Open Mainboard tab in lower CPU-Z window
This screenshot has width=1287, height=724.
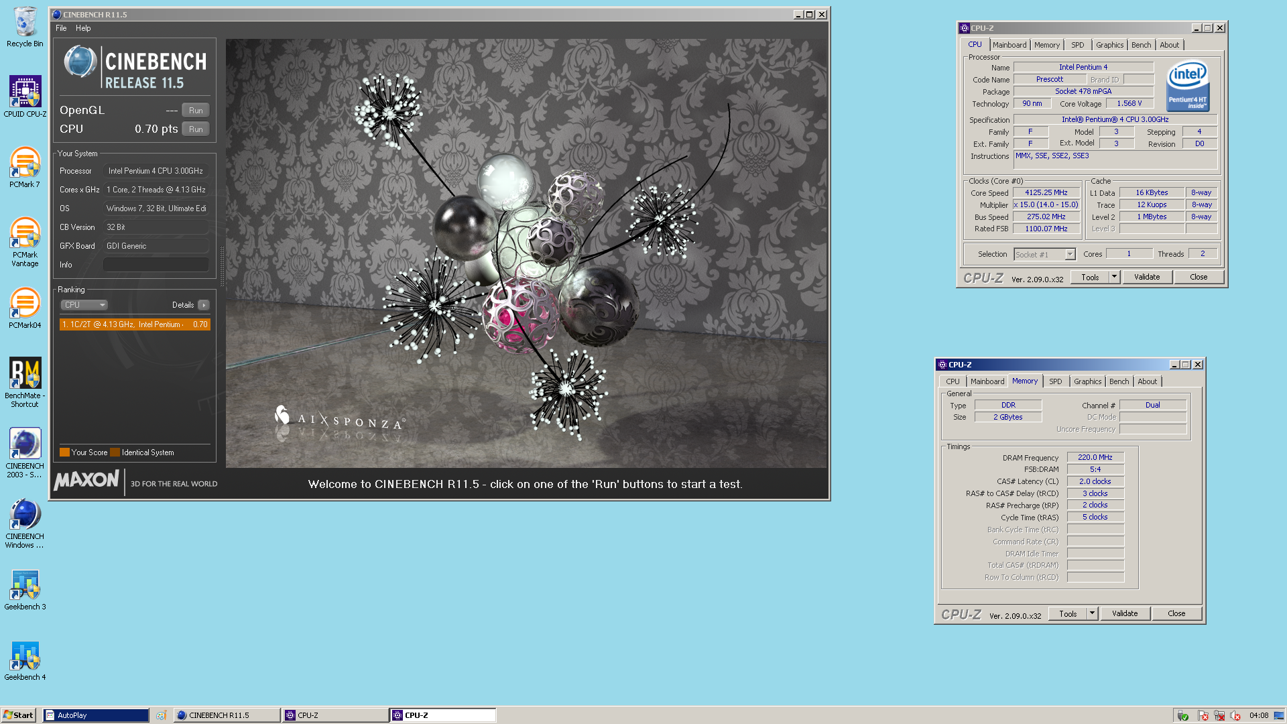(987, 381)
